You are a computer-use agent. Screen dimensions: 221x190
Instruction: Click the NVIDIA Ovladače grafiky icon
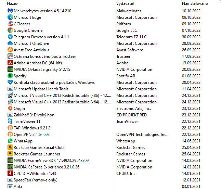point(10,69)
